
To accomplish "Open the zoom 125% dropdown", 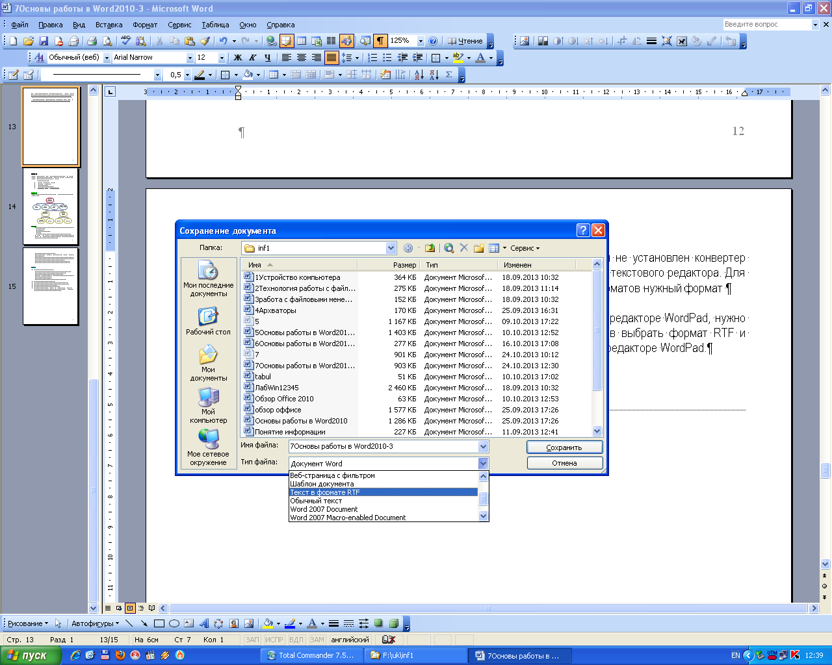I will pyautogui.click(x=421, y=41).
